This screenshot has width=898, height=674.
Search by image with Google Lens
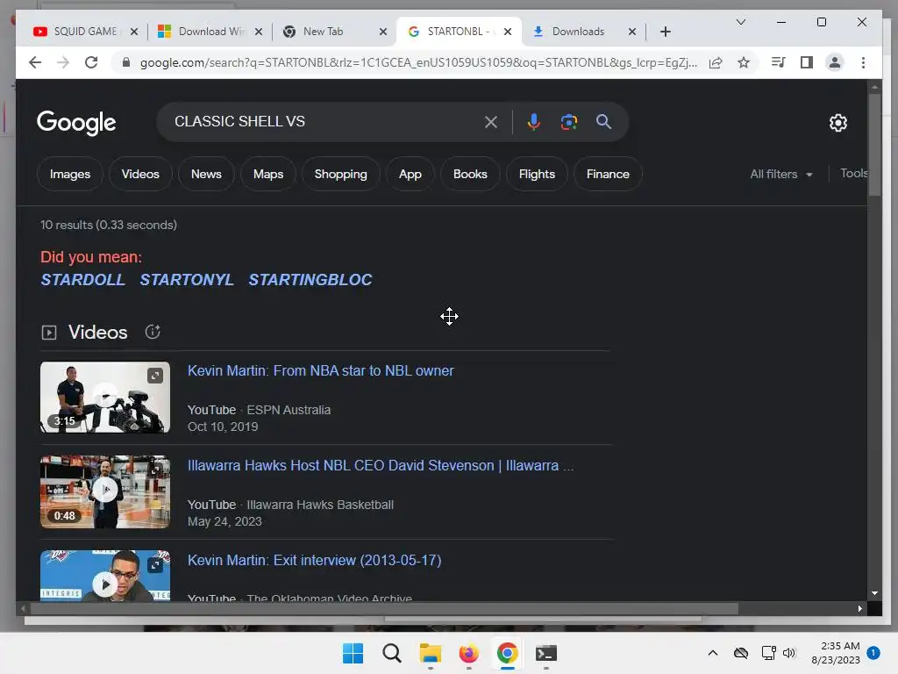[x=568, y=122]
